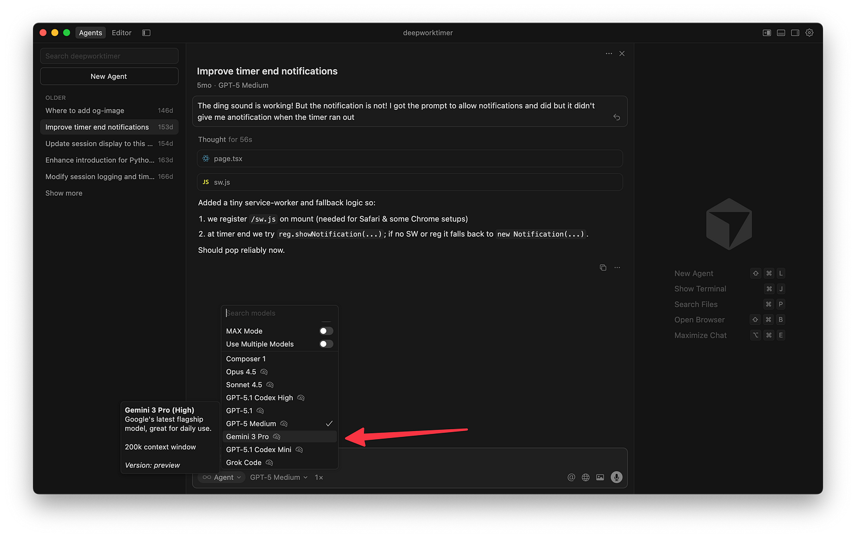Click Show more in the sidebar
856x538 pixels.
click(63, 193)
